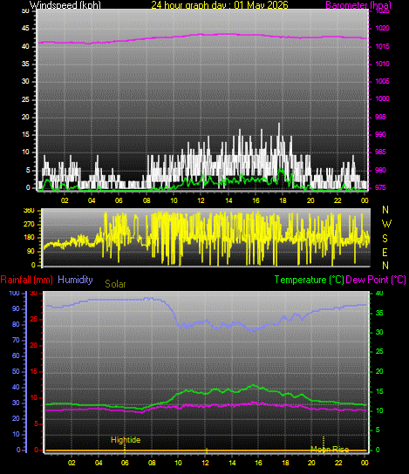Click the E compass letter

385,253
